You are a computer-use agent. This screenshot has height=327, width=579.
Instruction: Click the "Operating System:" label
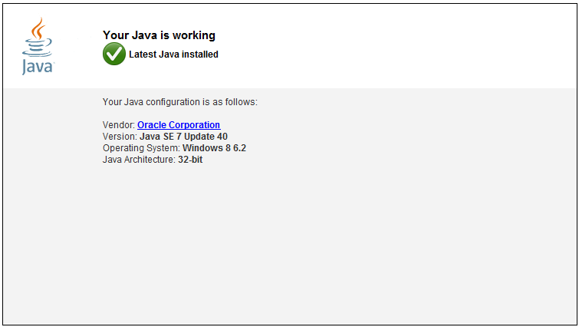[x=141, y=148]
